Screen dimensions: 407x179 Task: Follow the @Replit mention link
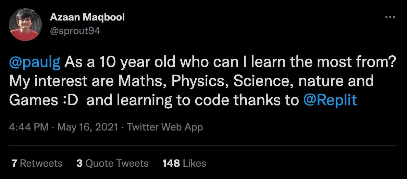tap(330, 100)
